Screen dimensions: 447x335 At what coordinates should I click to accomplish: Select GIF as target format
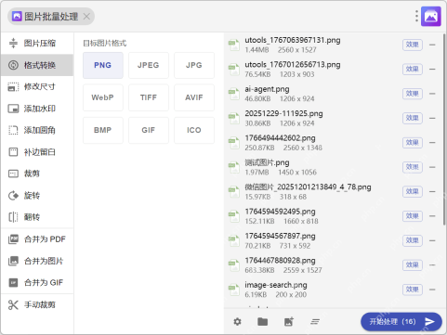(x=149, y=130)
